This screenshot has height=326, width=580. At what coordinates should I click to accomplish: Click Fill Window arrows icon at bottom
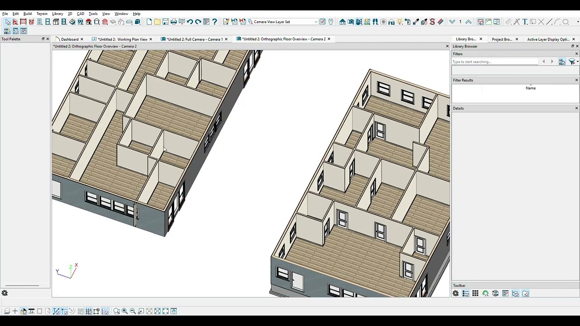click(x=165, y=311)
